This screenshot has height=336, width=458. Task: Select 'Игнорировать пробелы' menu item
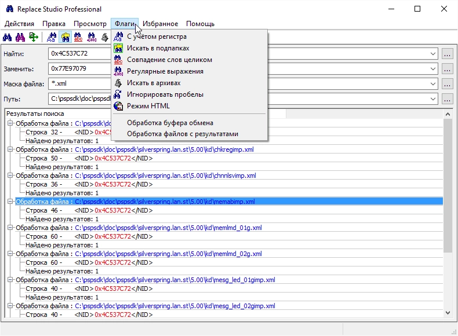pyautogui.click(x=190, y=94)
